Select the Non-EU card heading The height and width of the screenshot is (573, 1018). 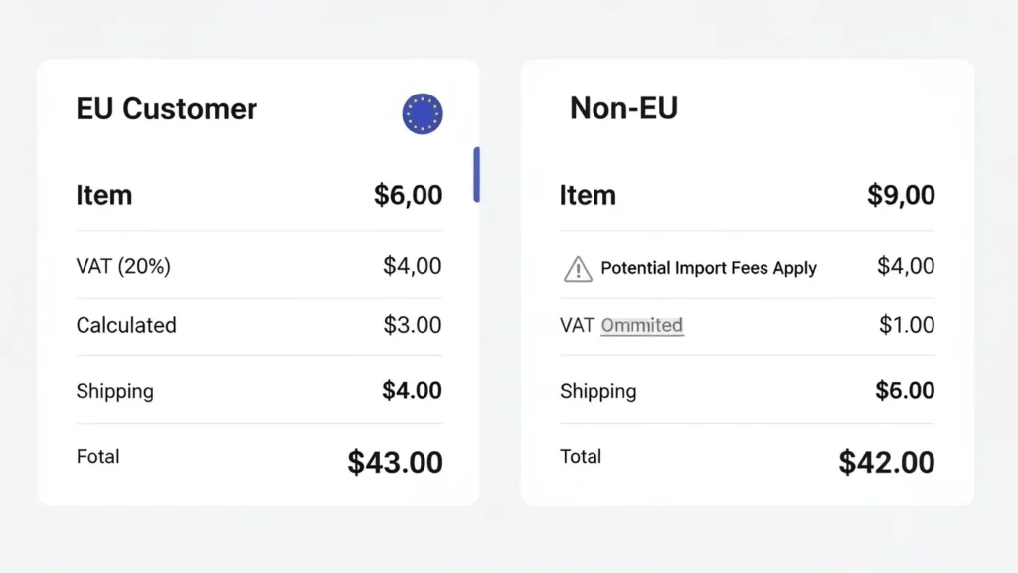623,108
